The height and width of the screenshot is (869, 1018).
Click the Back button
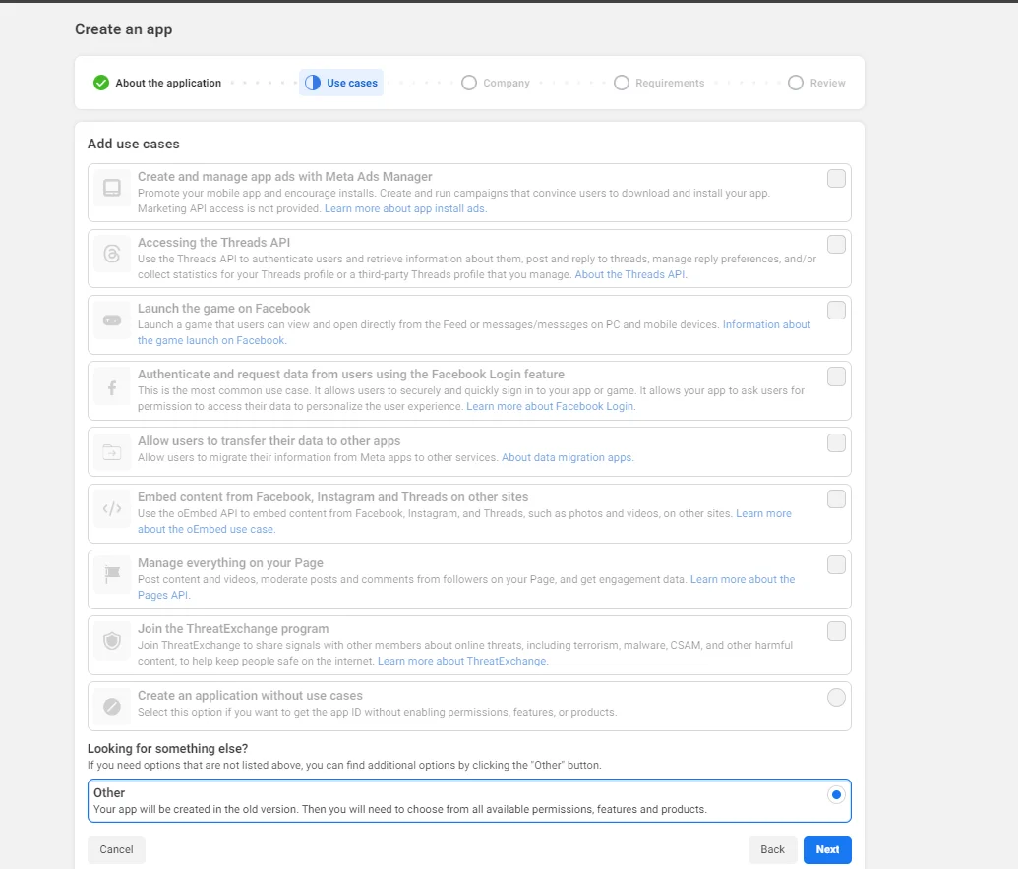772,849
